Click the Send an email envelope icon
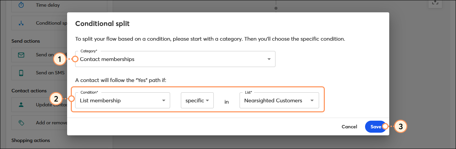Image resolution: width=456 pixels, height=149 pixels. (x=21, y=55)
